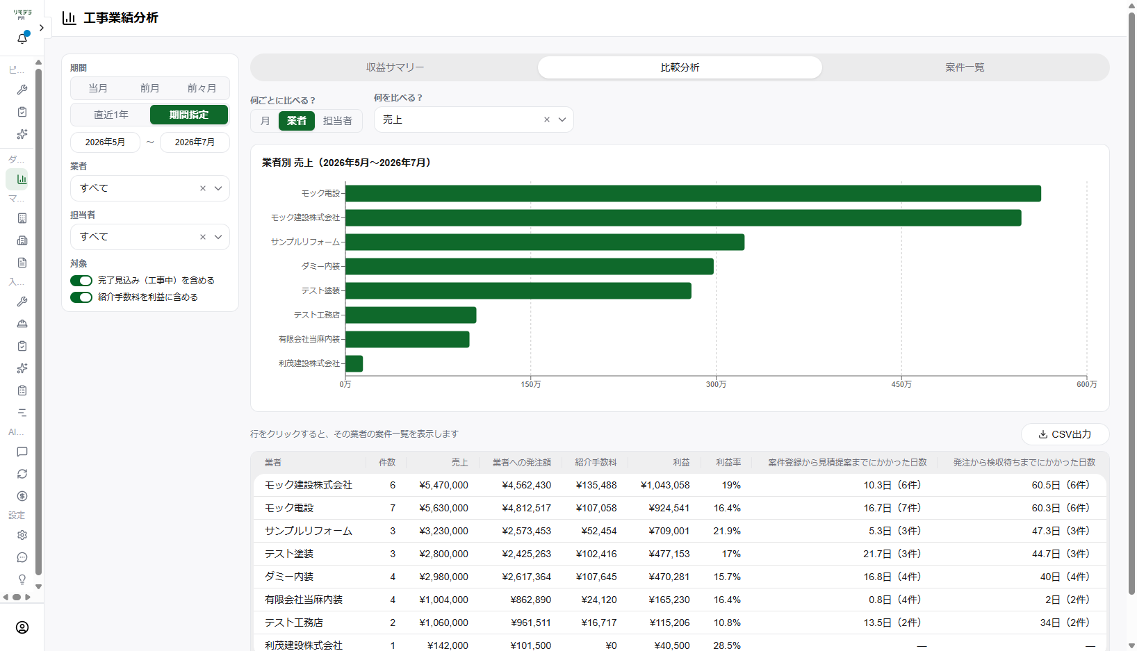1137x651 pixels.
Task: Switch to the 収益サマリー tab
Action: (x=395, y=67)
